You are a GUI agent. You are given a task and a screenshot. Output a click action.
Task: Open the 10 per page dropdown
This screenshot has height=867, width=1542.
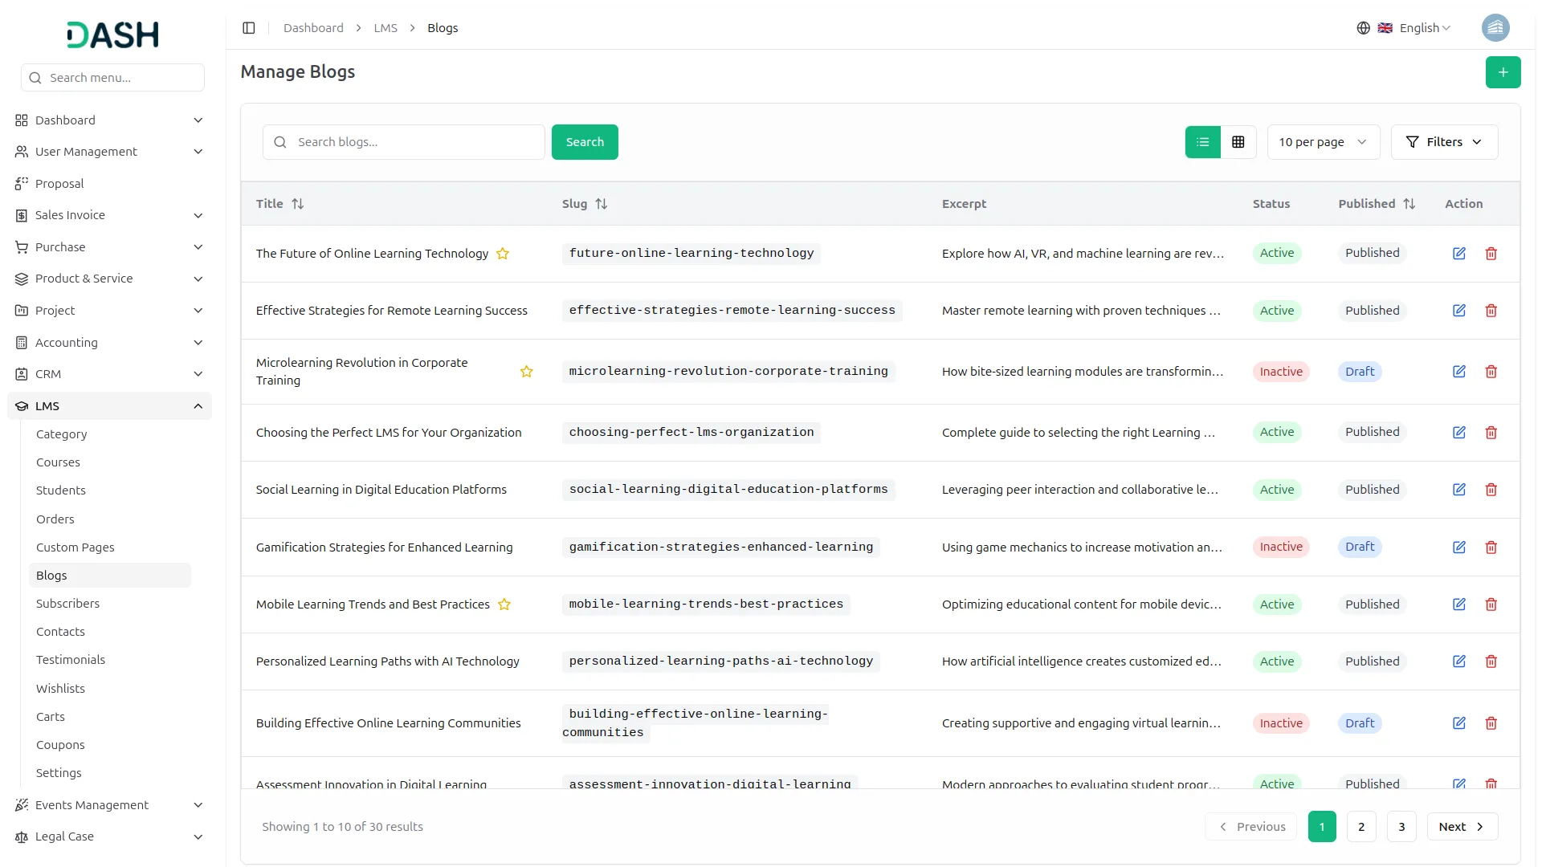[x=1323, y=142]
